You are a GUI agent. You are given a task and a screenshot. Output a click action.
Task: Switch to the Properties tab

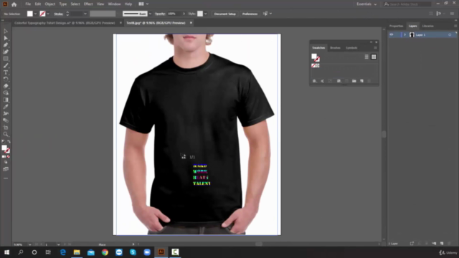[x=396, y=26]
